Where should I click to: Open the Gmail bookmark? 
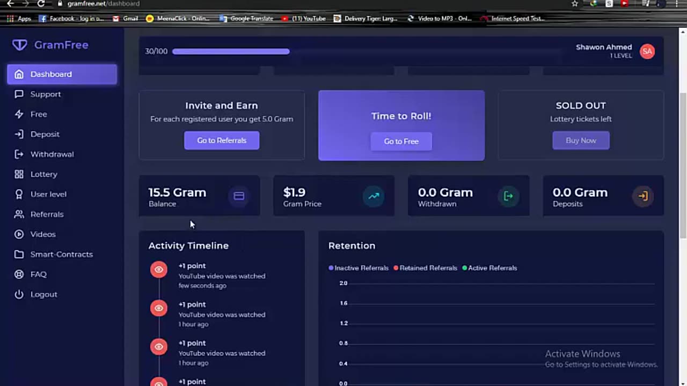tap(126, 18)
